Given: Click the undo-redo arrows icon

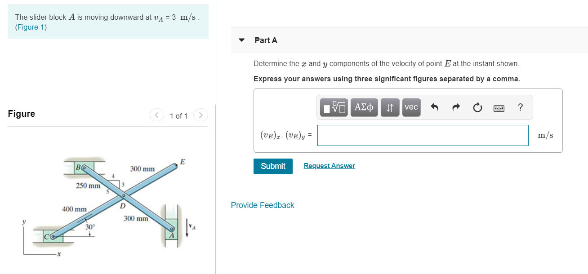Looking at the screenshot, I should click(x=389, y=107).
